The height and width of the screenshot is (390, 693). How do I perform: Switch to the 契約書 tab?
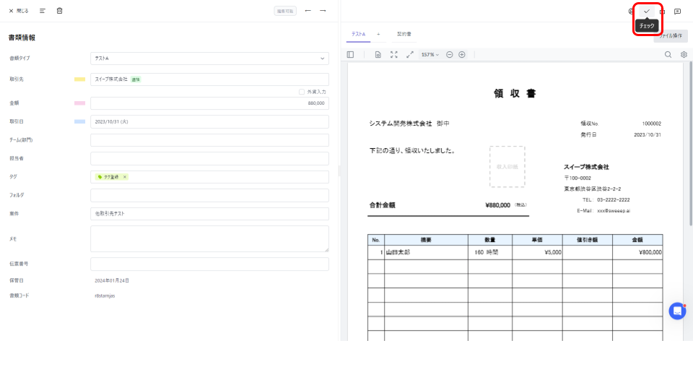pyautogui.click(x=404, y=34)
